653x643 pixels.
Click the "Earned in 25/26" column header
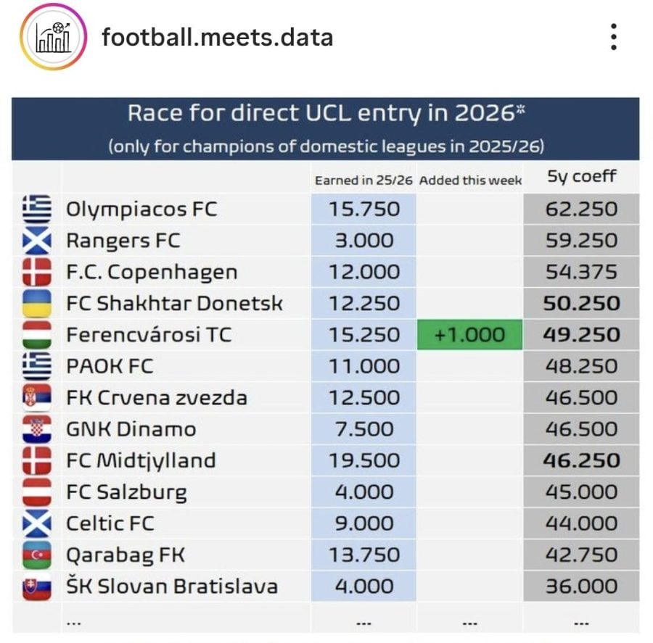click(x=364, y=181)
